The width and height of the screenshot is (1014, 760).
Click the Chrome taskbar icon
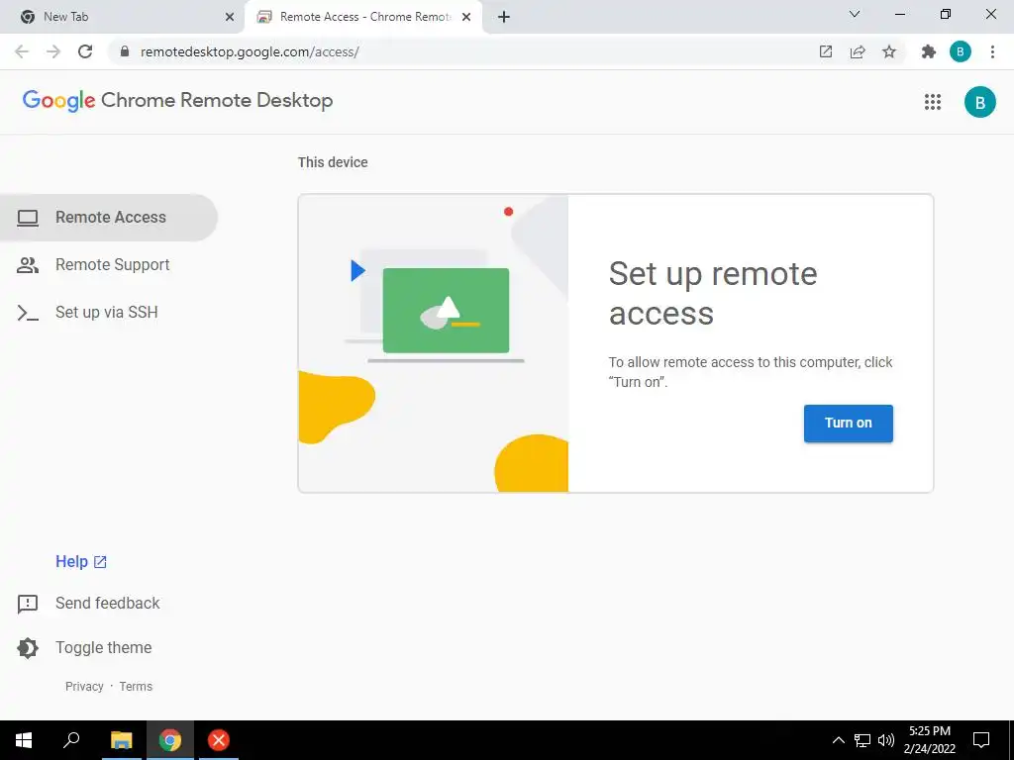[x=170, y=740]
